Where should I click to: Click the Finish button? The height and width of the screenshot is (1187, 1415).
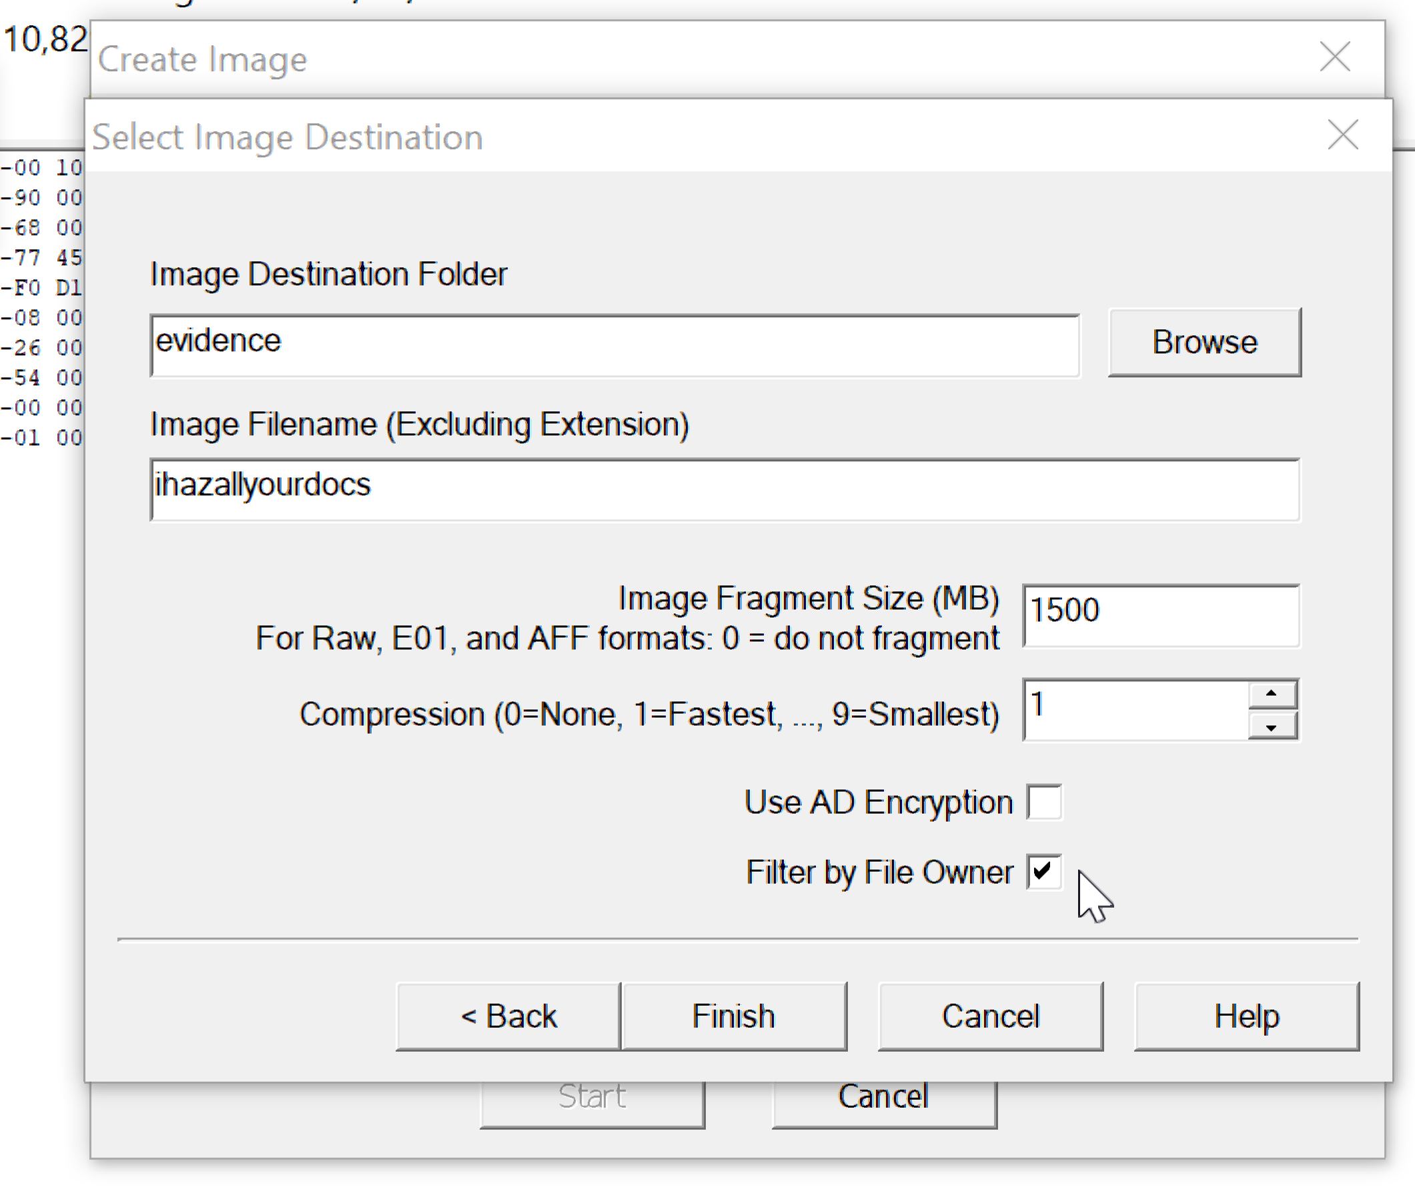pos(733,1016)
